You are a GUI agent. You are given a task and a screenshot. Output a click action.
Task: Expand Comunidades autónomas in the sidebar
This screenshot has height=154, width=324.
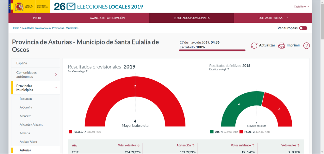point(56,74)
